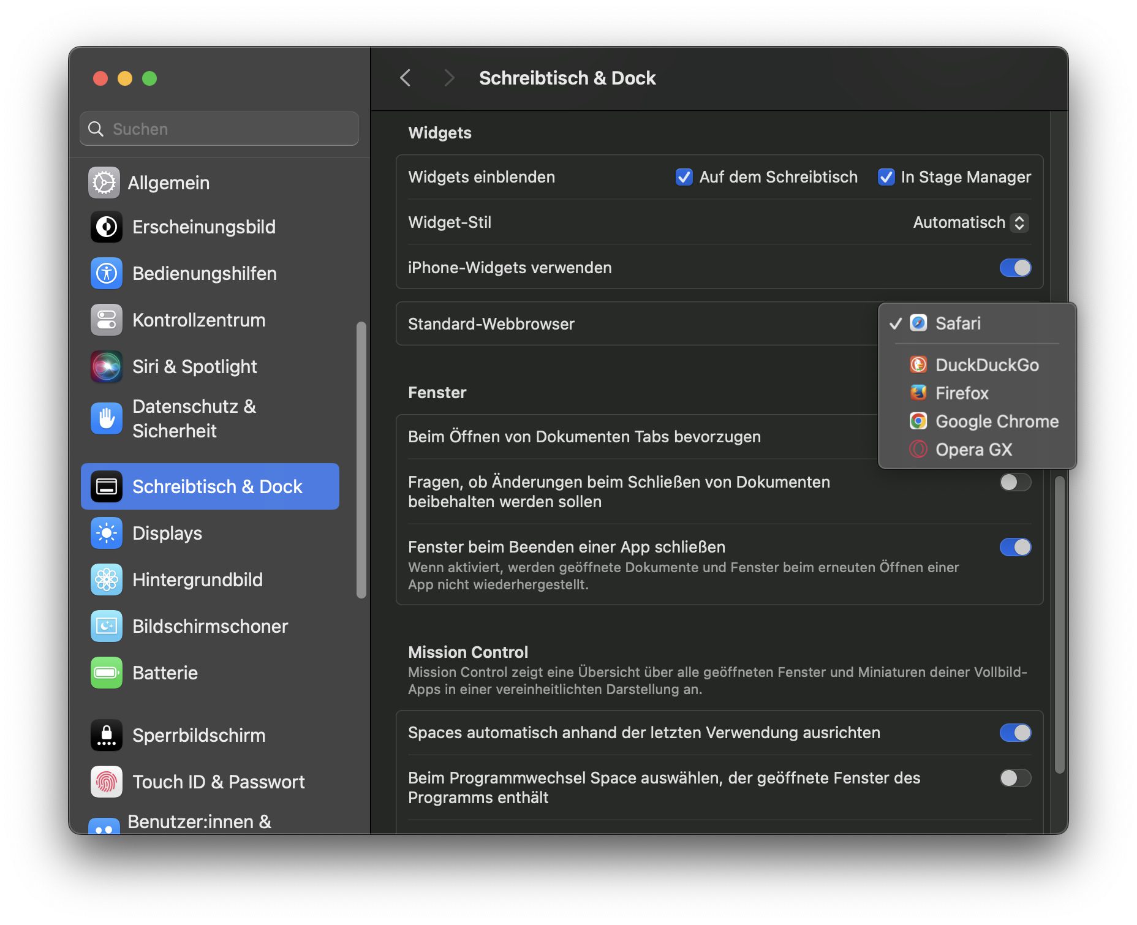Go back with the left chevron button

point(406,78)
